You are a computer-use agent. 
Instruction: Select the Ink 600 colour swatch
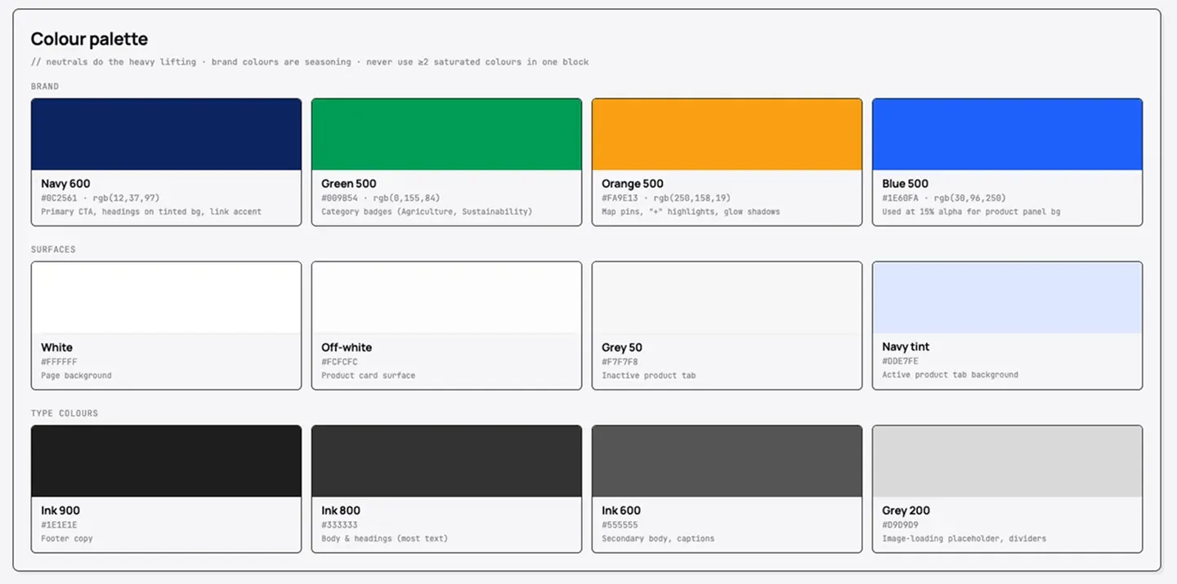(727, 461)
